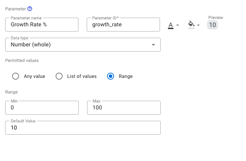Focus the Parameter name field

[x=42, y=25]
